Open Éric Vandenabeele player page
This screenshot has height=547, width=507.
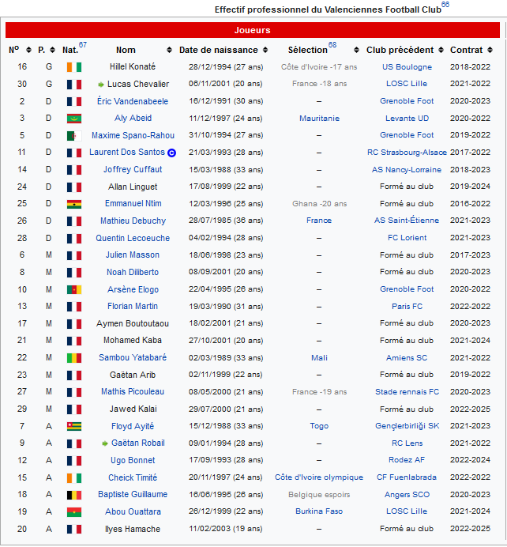133,101
